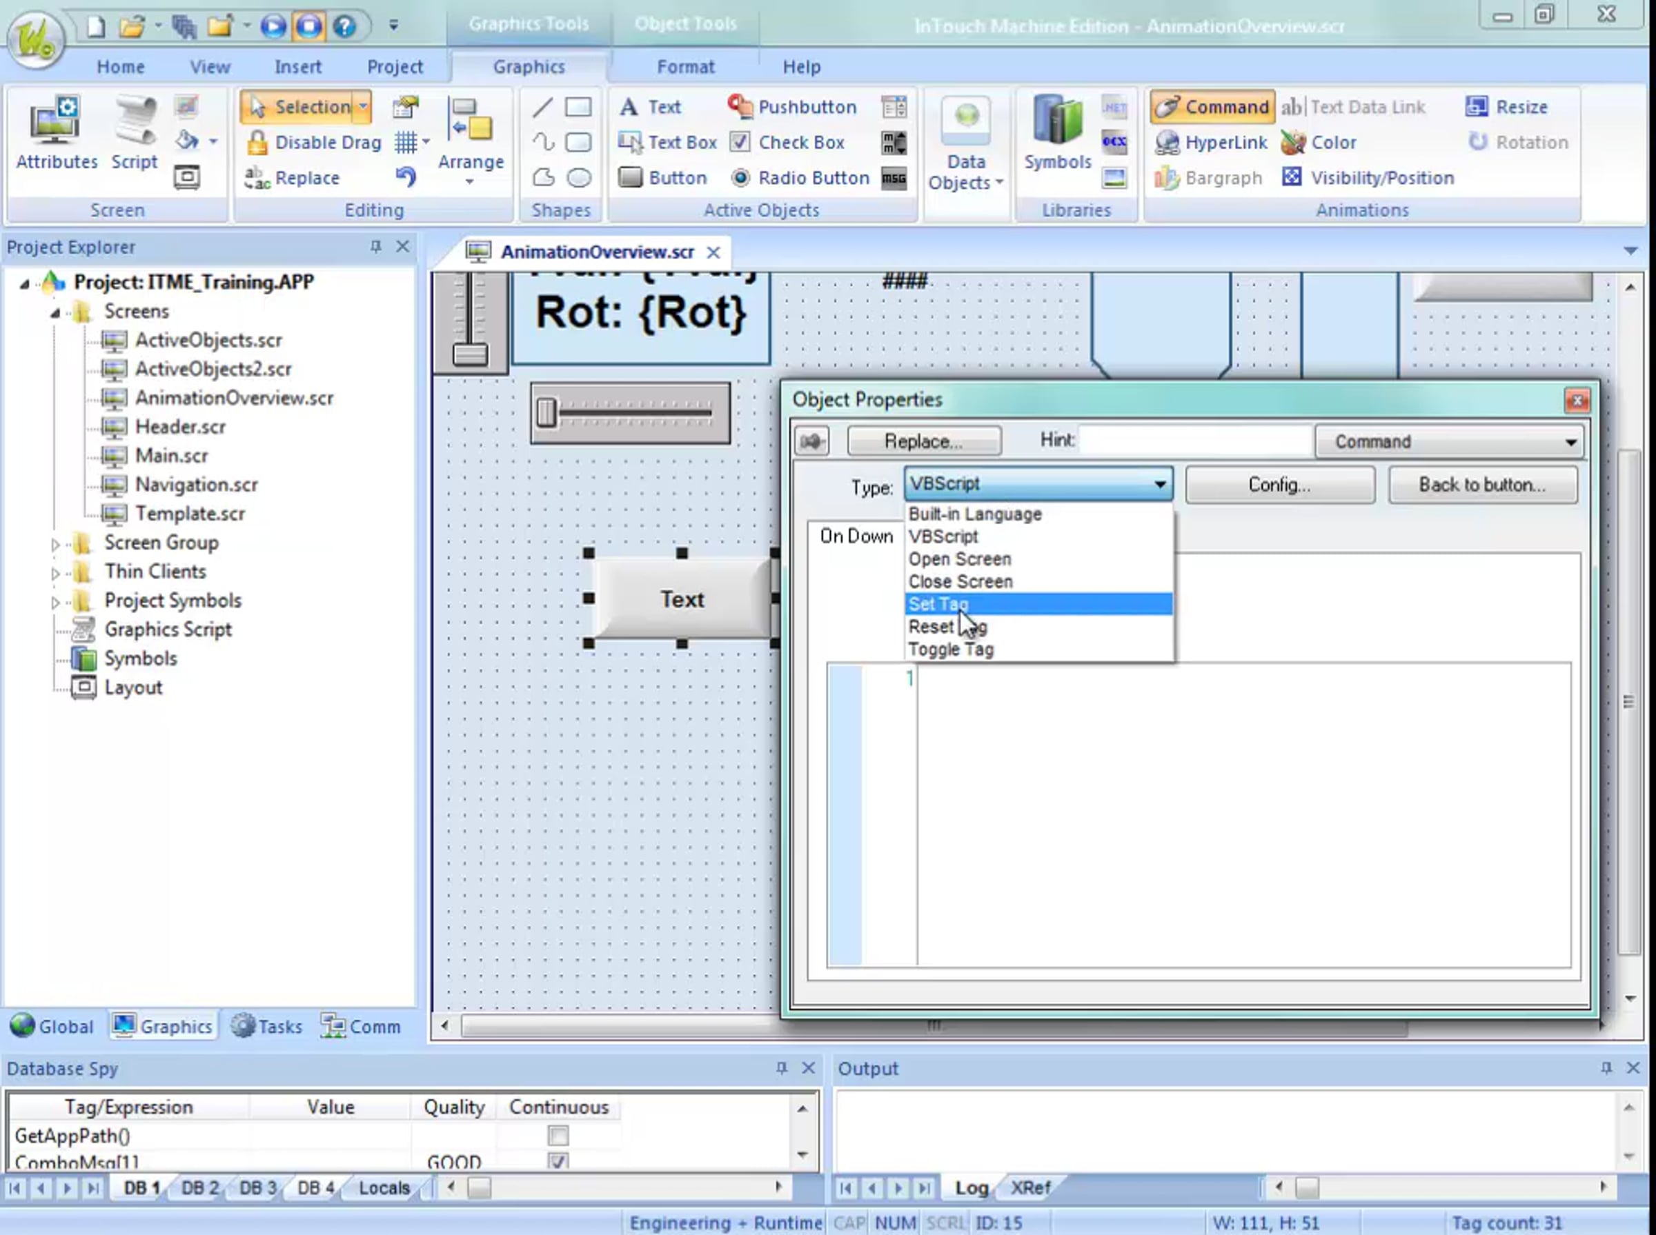The height and width of the screenshot is (1235, 1656).
Task: Click the HyperLink animation icon
Action: [x=1167, y=142]
